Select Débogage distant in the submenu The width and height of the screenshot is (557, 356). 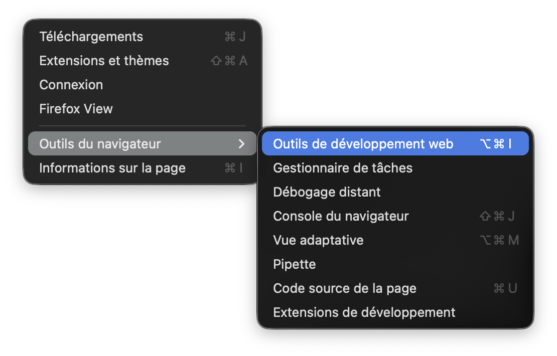327,192
